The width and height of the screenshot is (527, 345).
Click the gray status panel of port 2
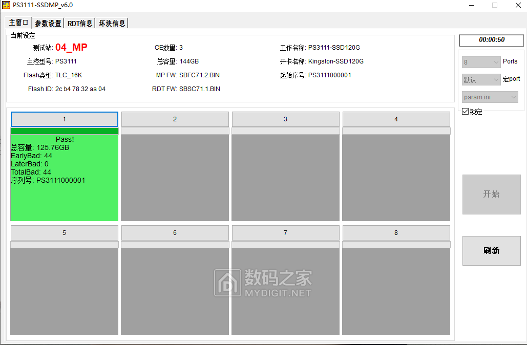[175, 178]
